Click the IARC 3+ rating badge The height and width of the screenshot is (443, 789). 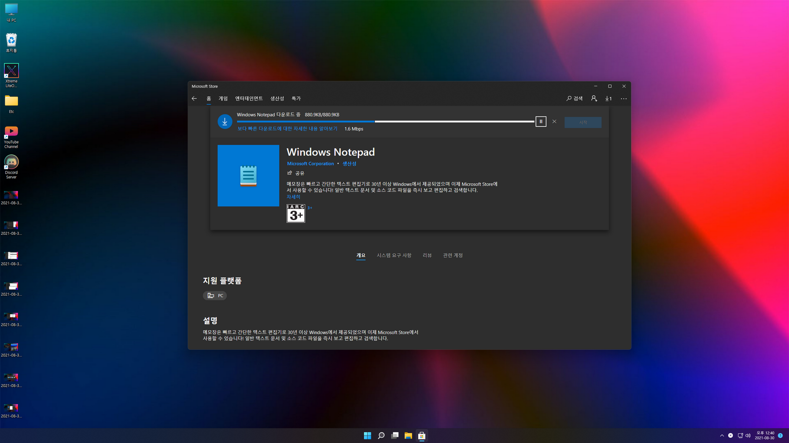coord(296,213)
